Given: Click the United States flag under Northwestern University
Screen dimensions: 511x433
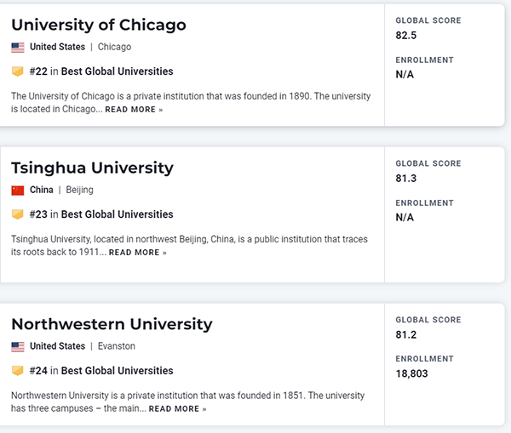Looking at the screenshot, I should [x=18, y=346].
